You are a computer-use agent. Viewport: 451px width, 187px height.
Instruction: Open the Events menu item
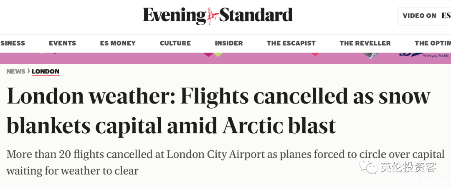coord(62,43)
